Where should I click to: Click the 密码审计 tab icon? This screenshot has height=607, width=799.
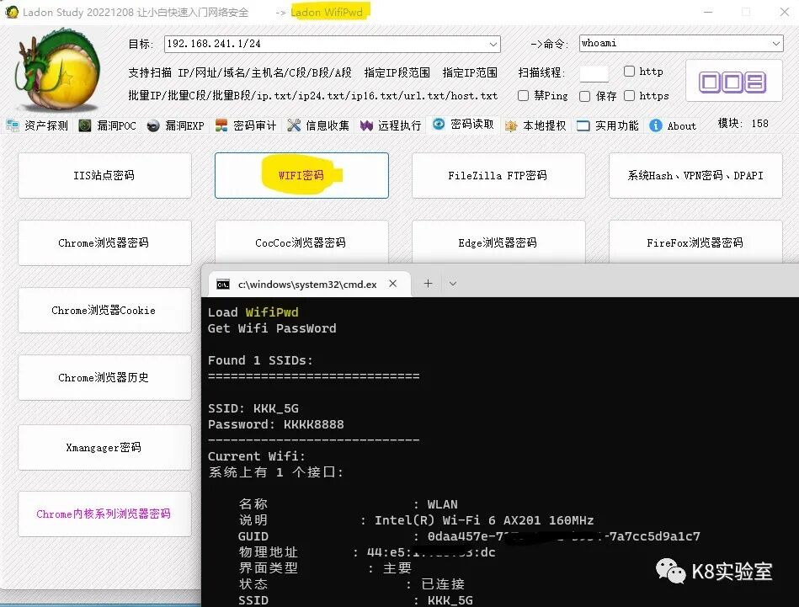[221, 125]
